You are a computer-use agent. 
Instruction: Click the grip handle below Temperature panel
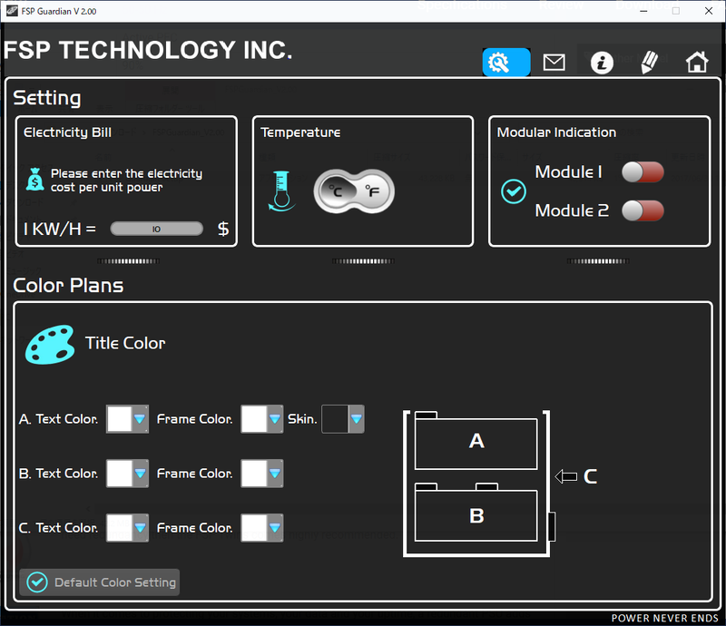coord(363,261)
